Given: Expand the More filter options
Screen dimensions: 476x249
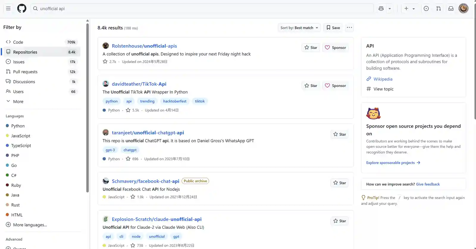Looking at the screenshot, I should point(18,102).
